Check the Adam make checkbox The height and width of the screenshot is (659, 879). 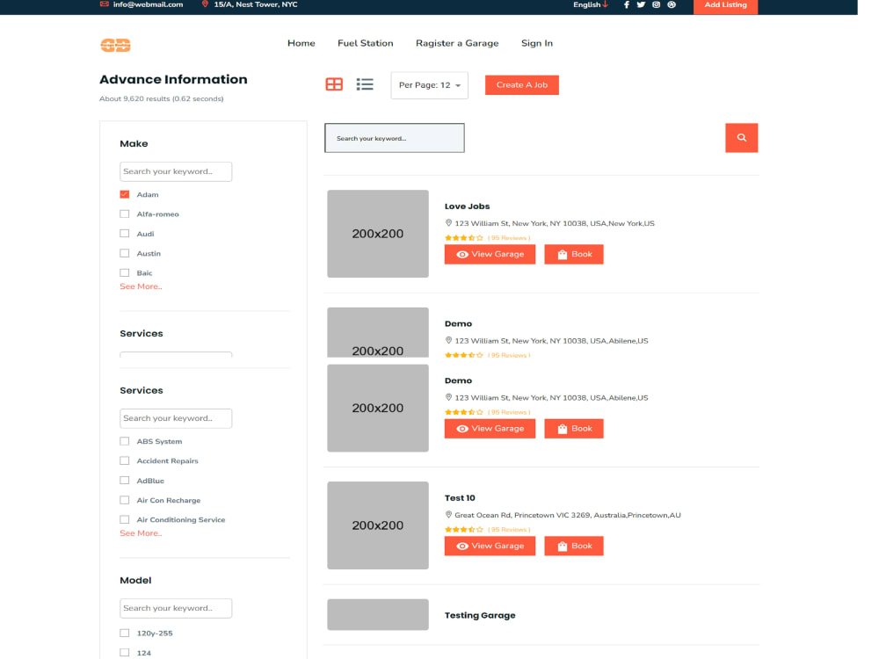pyautogui.click(x=125, y=194)
